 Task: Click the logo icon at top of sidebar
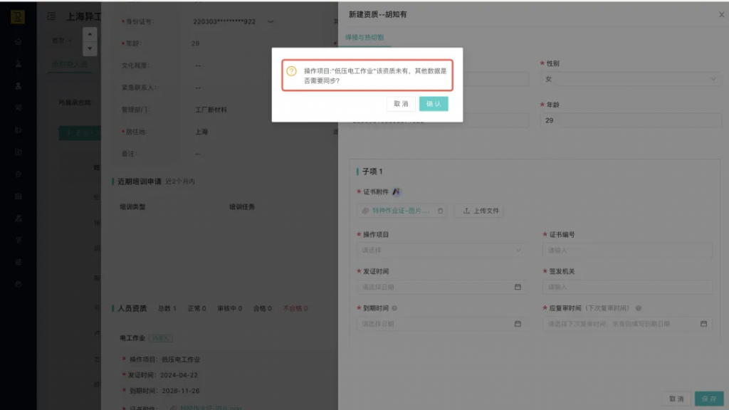(x=18, y=17)
